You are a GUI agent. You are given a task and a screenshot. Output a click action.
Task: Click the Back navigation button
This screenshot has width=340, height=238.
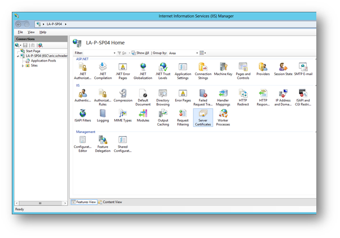19,24
